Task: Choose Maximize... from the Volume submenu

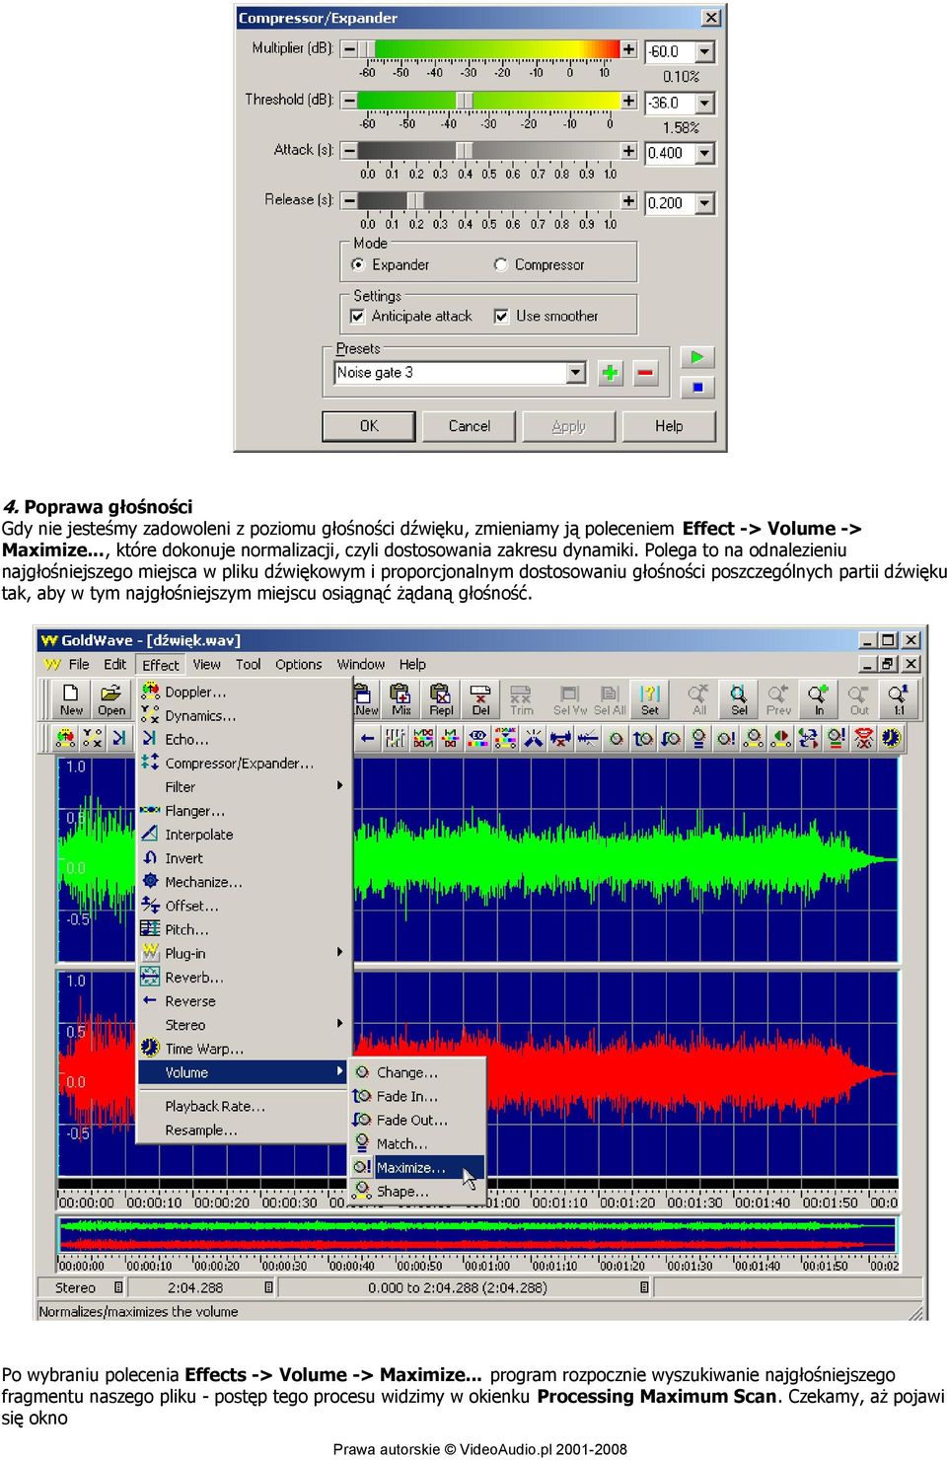Action: tap(418, 1168)
